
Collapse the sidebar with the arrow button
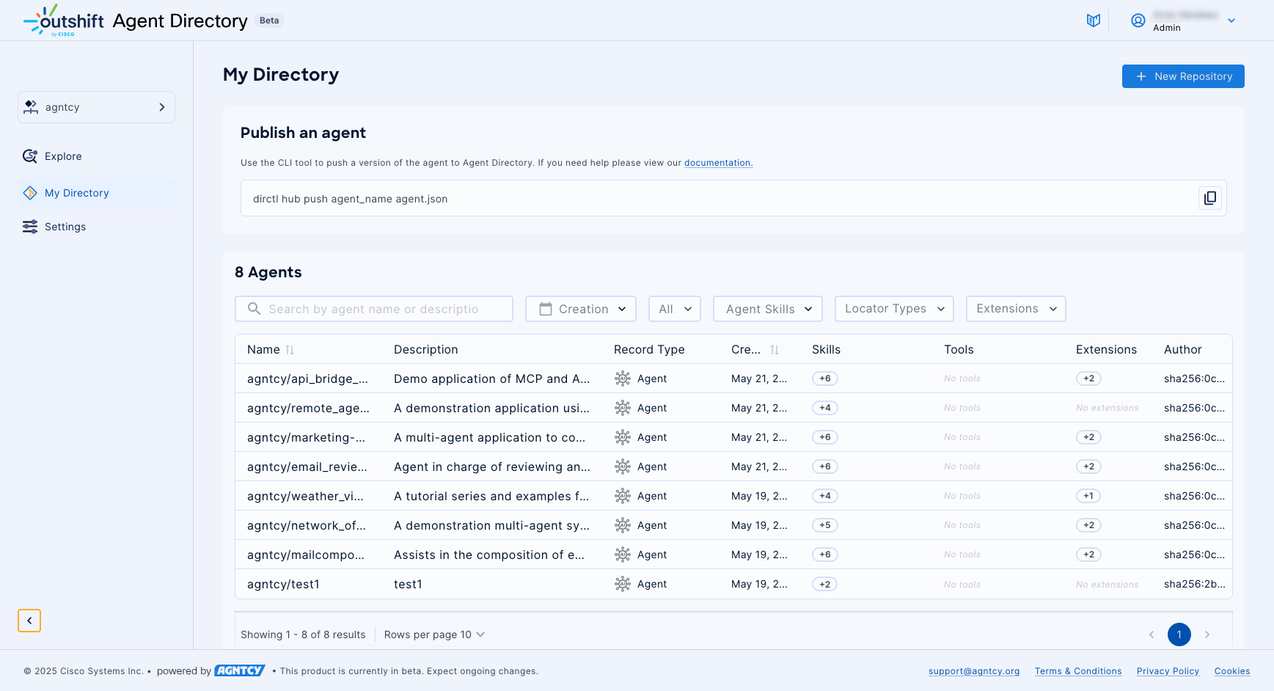[x=29, y=621]
